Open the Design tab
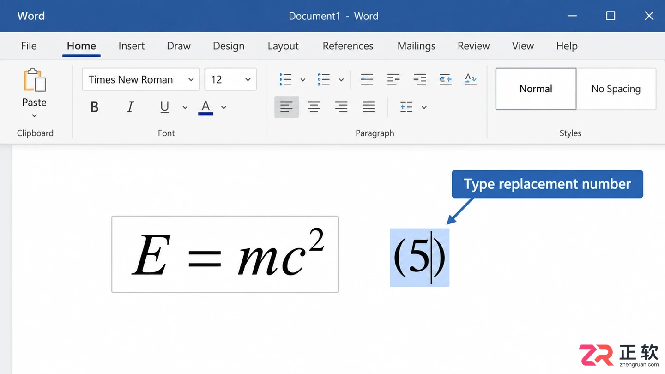This screenshot has height=374, width=665. click(229, 46)
